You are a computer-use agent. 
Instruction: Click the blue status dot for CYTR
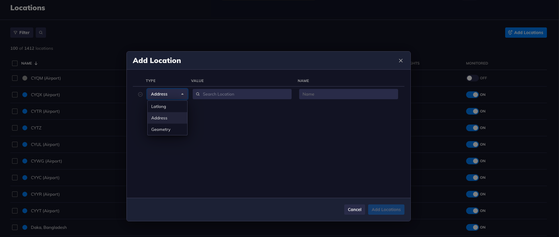pos(25,111)
